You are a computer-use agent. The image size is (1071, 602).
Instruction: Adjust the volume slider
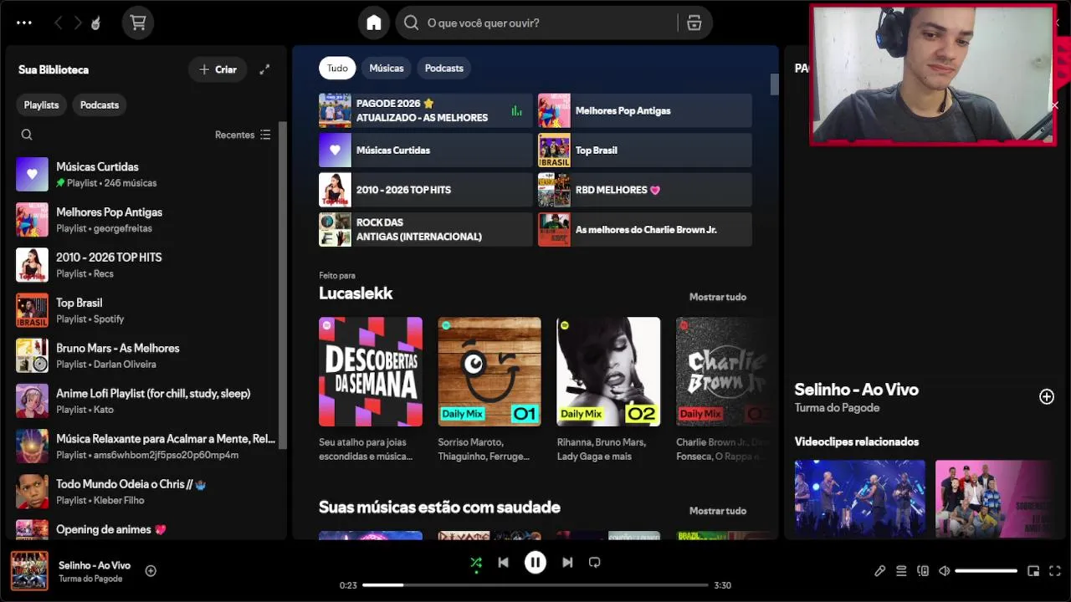986,571
